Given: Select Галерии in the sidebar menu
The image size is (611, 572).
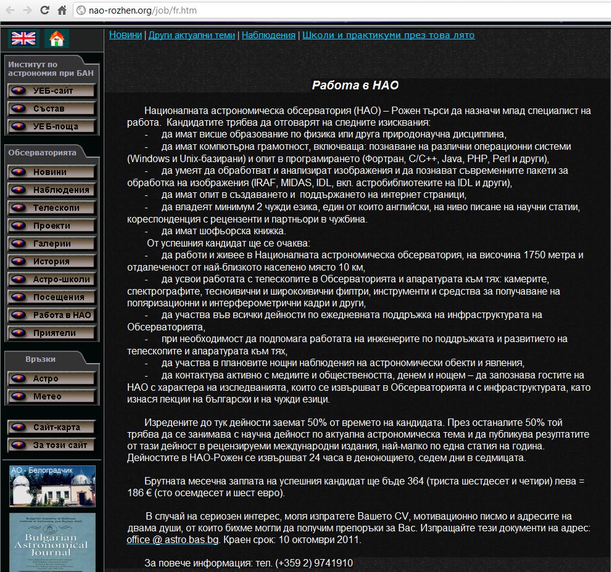Looking at the screenshot, I should click(52, 243).
